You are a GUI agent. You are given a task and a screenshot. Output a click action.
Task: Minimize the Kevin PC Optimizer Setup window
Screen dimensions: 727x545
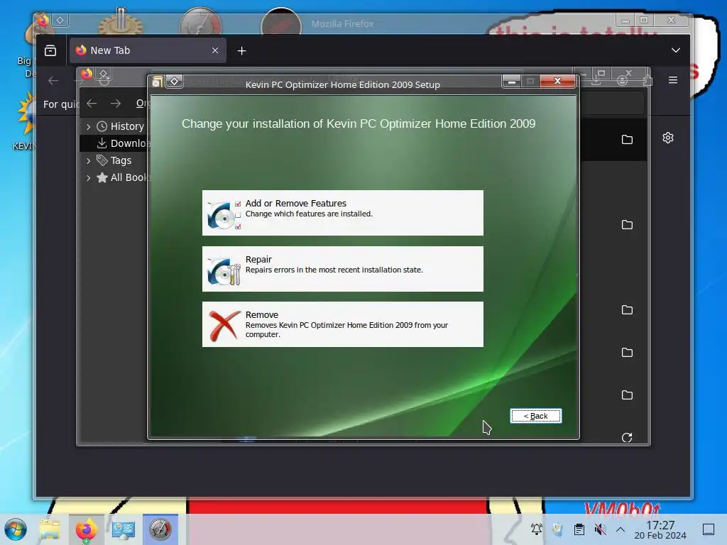(512, 82)
